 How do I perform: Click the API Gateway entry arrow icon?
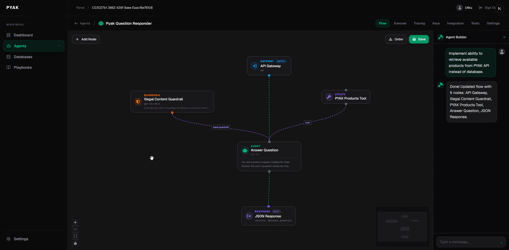click(255, 66)
